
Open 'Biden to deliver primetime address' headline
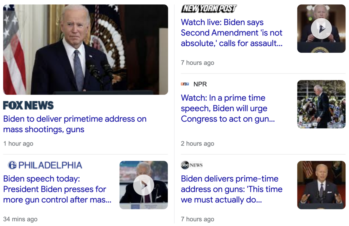pyautogui.click(x=75, y=124)
